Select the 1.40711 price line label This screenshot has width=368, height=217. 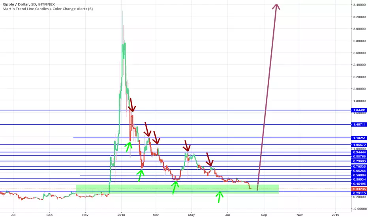[359, 125]
